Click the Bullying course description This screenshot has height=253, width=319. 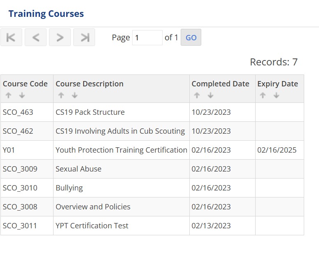click(69, 188)
